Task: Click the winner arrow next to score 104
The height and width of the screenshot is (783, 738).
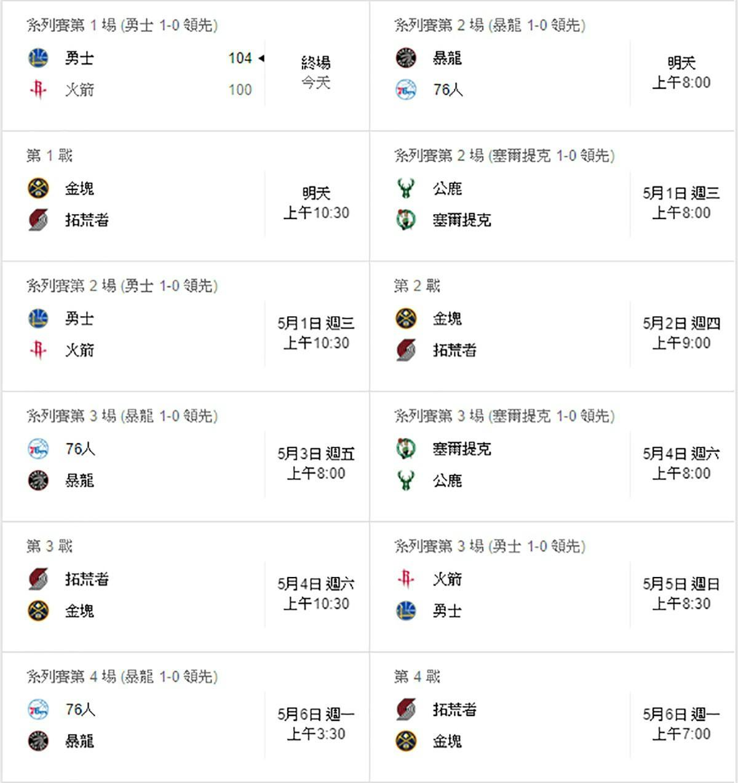Action: [x=261, y=58]
